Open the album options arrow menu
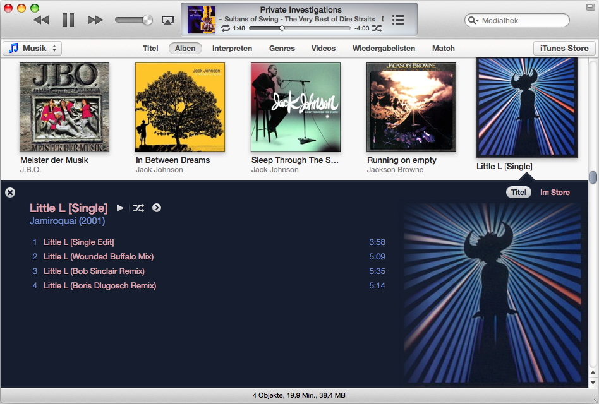The height and width of the screenshot is (404, 599). 157,208
